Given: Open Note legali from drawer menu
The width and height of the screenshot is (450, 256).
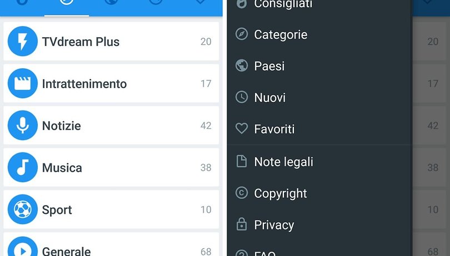Looking at the screenshot, I should 319,162.
